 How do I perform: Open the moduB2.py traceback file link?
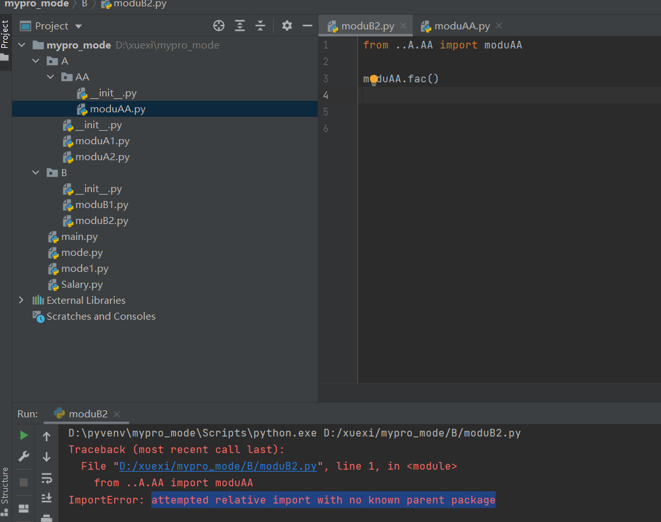(x=218, y=466)
